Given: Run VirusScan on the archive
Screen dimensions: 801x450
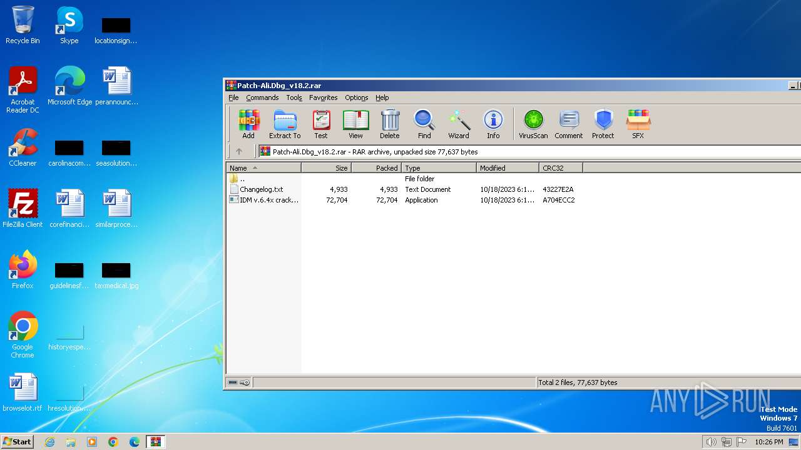Looking at the screenshot, I should click(x=533, y=124).
